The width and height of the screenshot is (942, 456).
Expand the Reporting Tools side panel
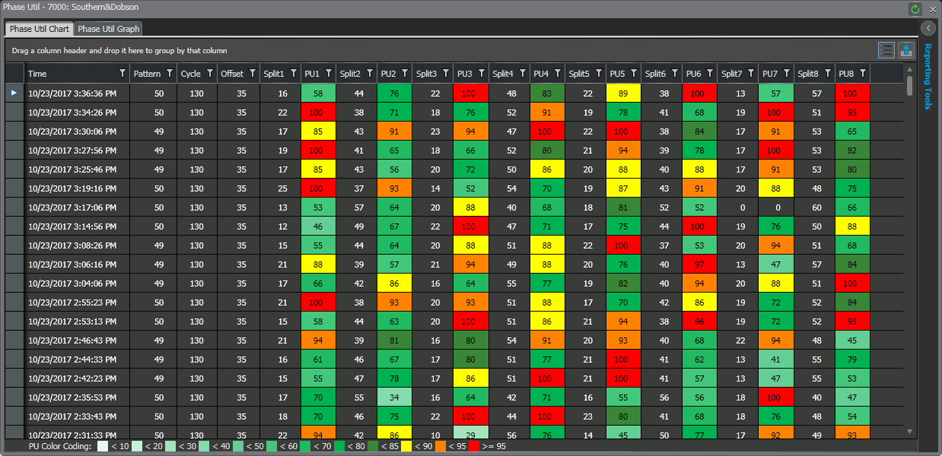point(928,28)
